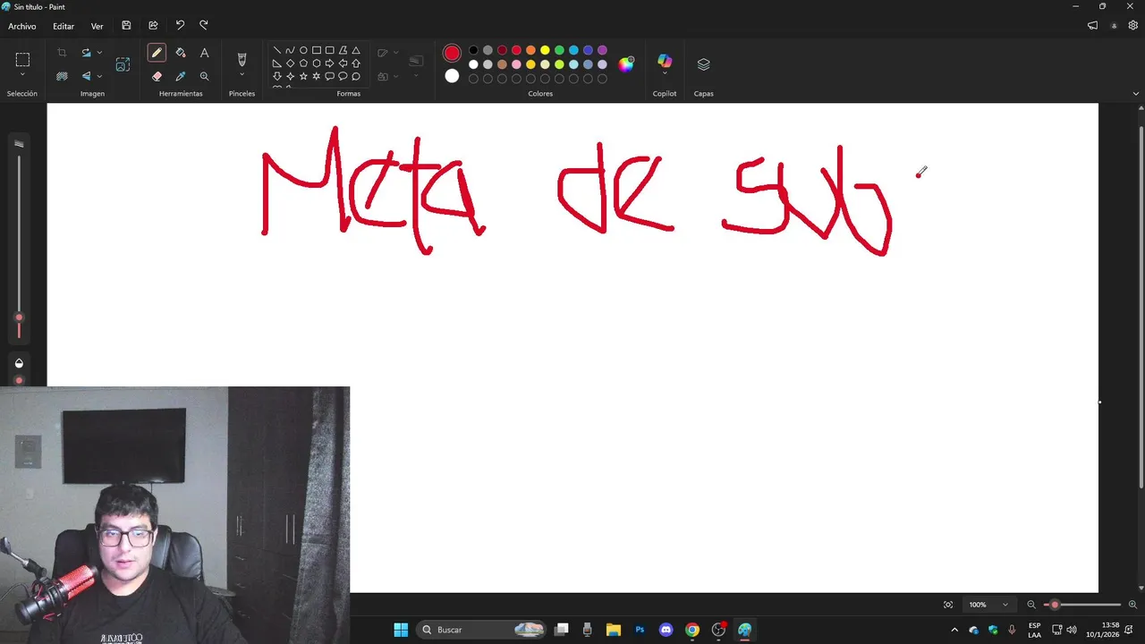Pick the purple color swatch
The width and height of the screenshot is (1145, 644).
tap(602, 50)
